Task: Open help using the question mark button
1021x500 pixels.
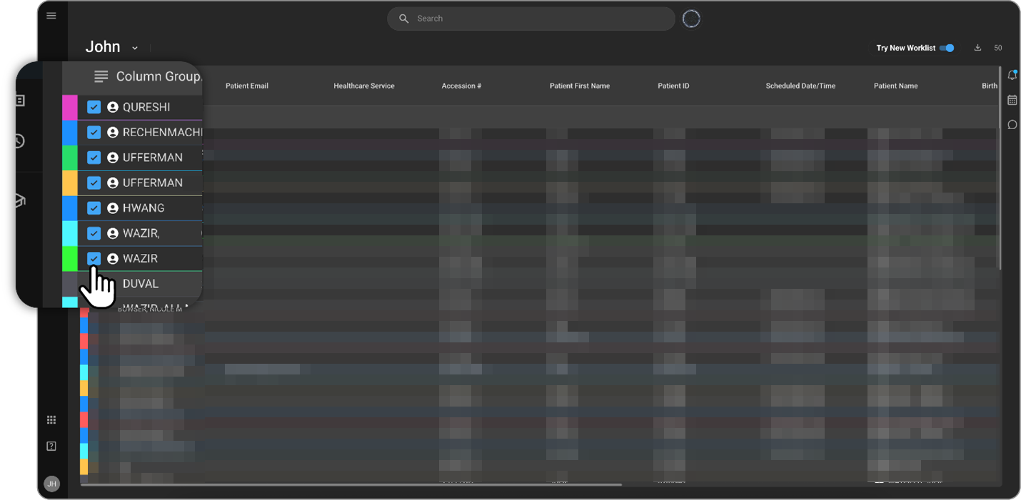Action: pos(51,445)
